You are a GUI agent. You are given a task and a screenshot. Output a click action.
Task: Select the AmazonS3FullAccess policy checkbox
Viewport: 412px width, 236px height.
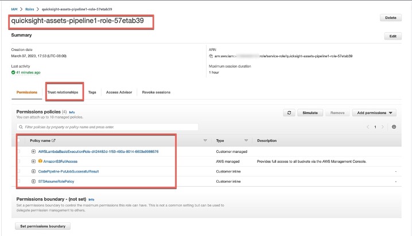coord(19,162)
